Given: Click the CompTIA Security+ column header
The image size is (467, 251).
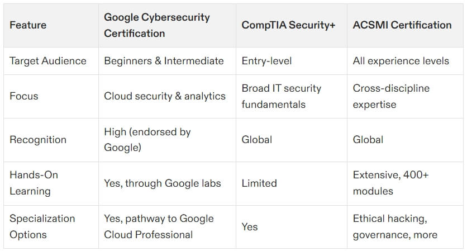Looking at the screenshot, I should 288,25.
